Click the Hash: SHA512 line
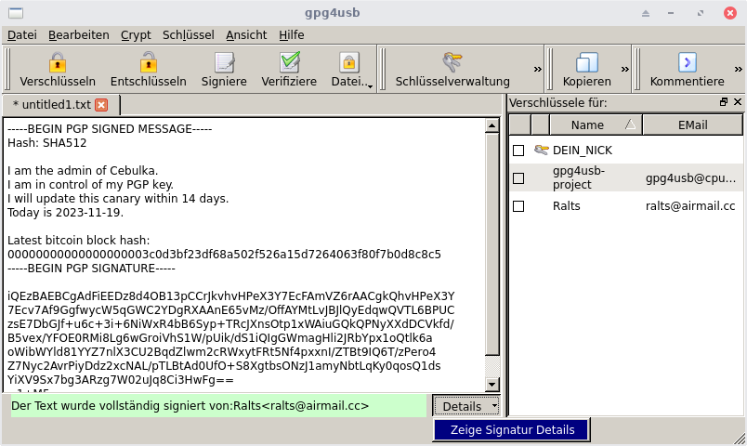Image resolution: width=747 pixels, height=446 pixels. tap(47, 143)
